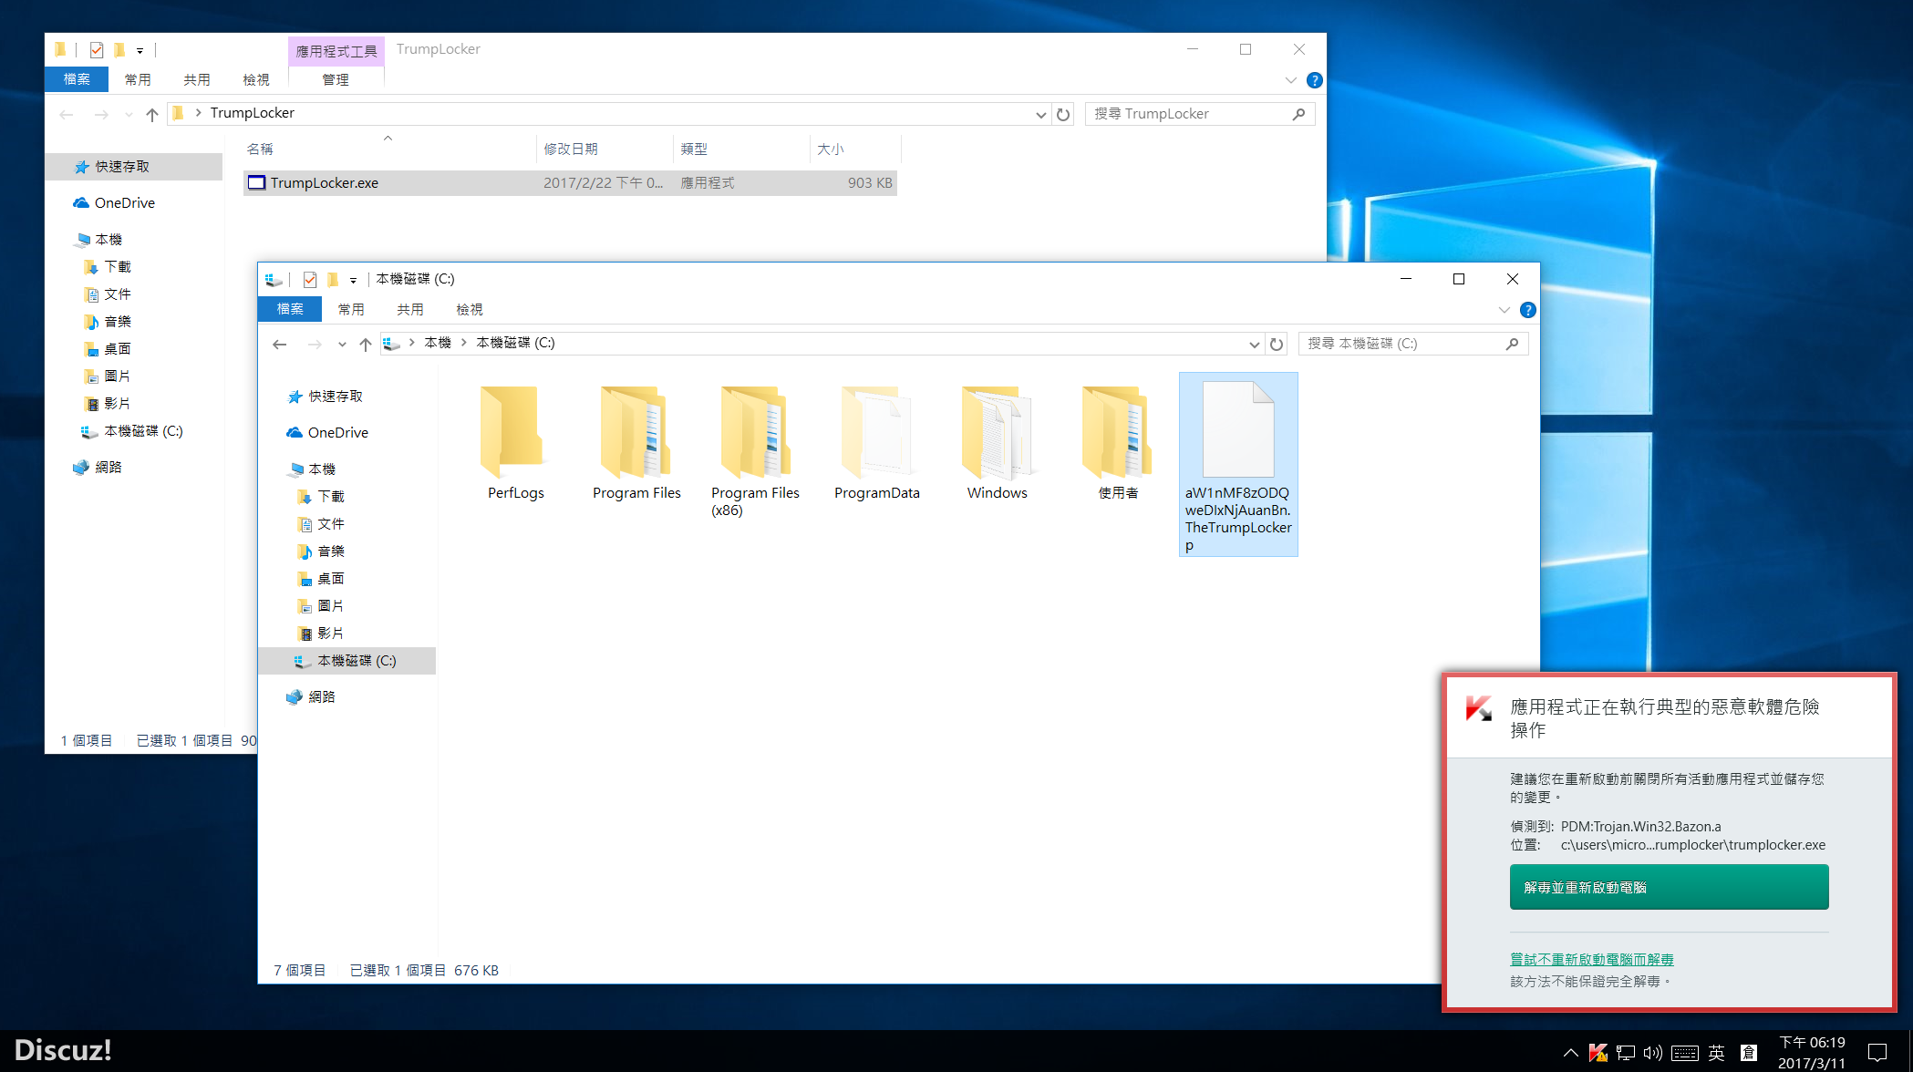Viewport: 1913px width, 1072px height.
Task: Click the Kaspersky tray icon in the taskbar
Action: (1598, 1053)
